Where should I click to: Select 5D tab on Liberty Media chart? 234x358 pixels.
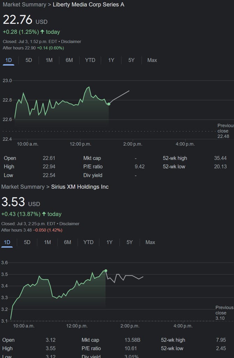(29, 60)
